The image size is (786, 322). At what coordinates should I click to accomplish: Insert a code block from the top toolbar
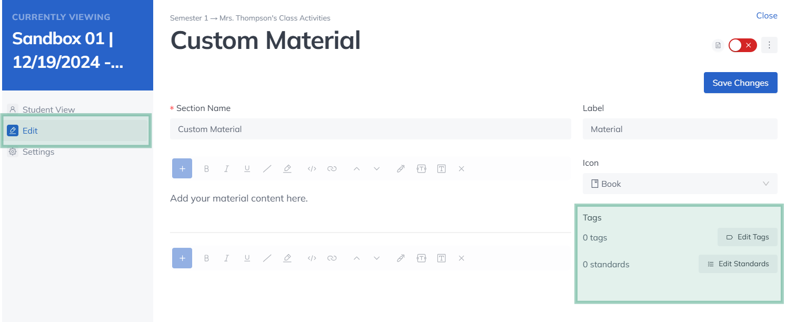click(x=312, y=169)
